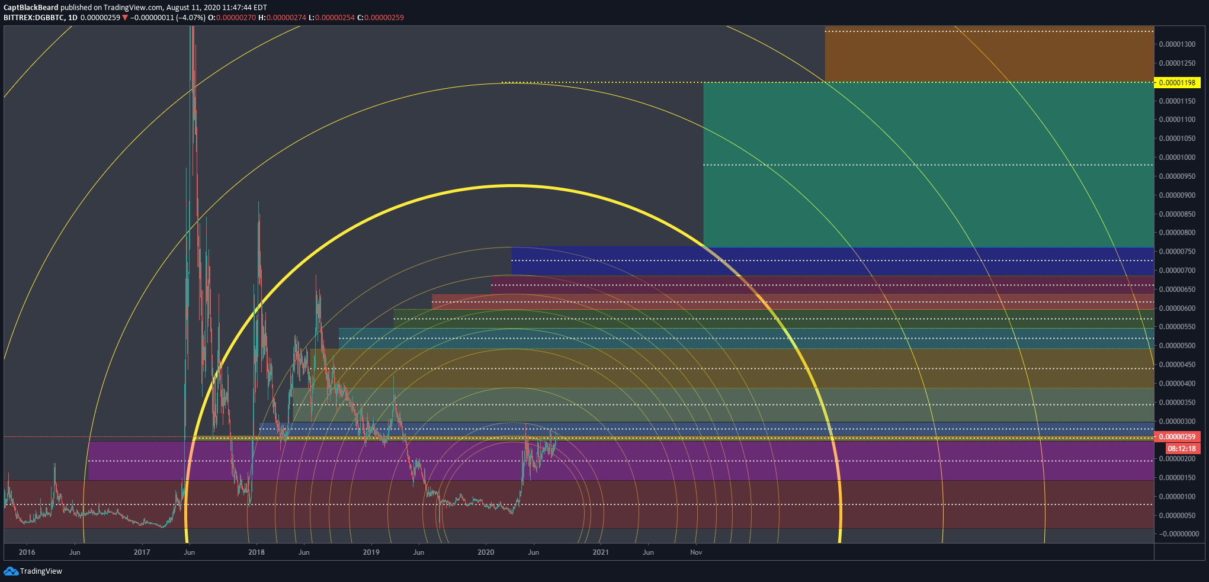
Task: Click the 0.00001150 price axis value
Action: [1177, 101]
